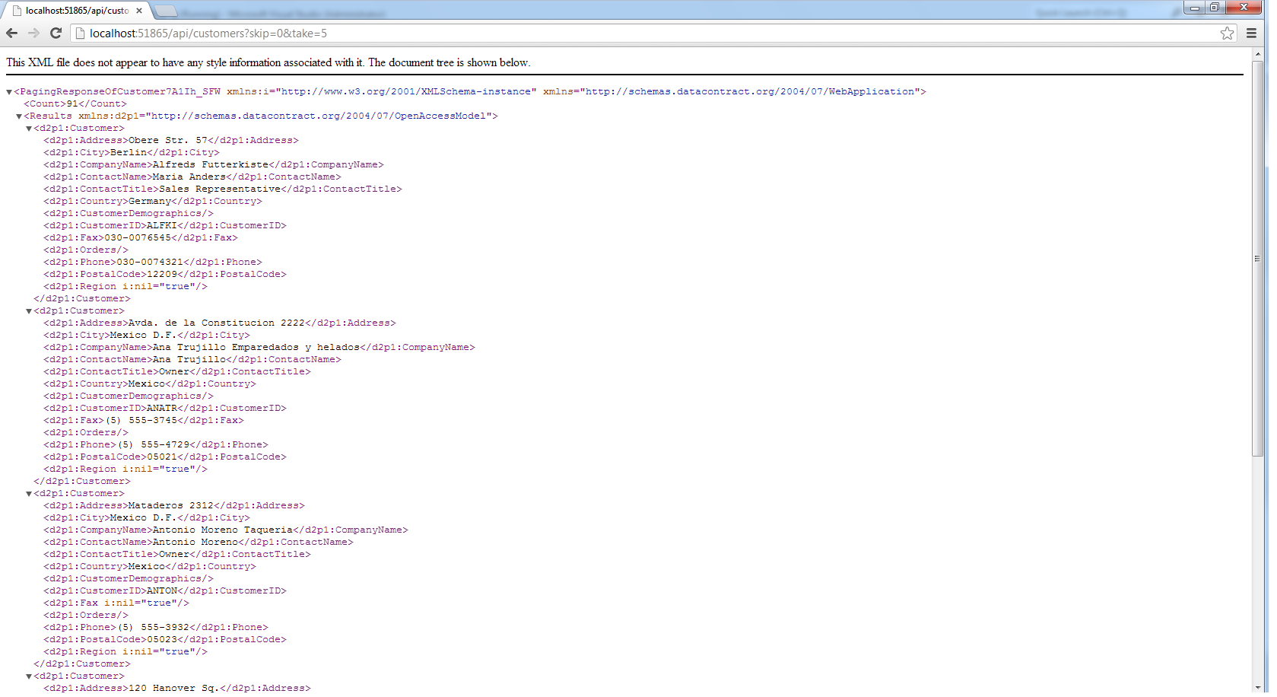1277x697 pixels.
Task: Click the CompanyName 'Alfreds Futterkiste' line
Action: (x=214, y=165)
